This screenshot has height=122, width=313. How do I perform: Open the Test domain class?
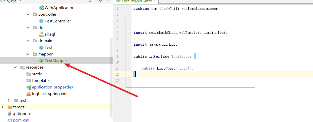[48, 48]
